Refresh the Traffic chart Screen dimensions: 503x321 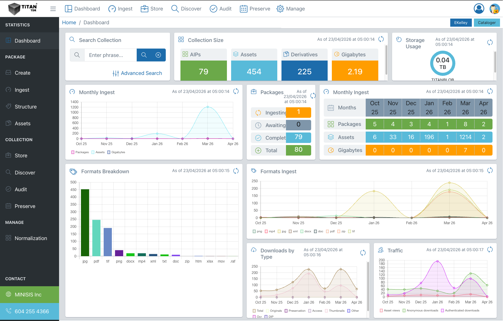490,249
